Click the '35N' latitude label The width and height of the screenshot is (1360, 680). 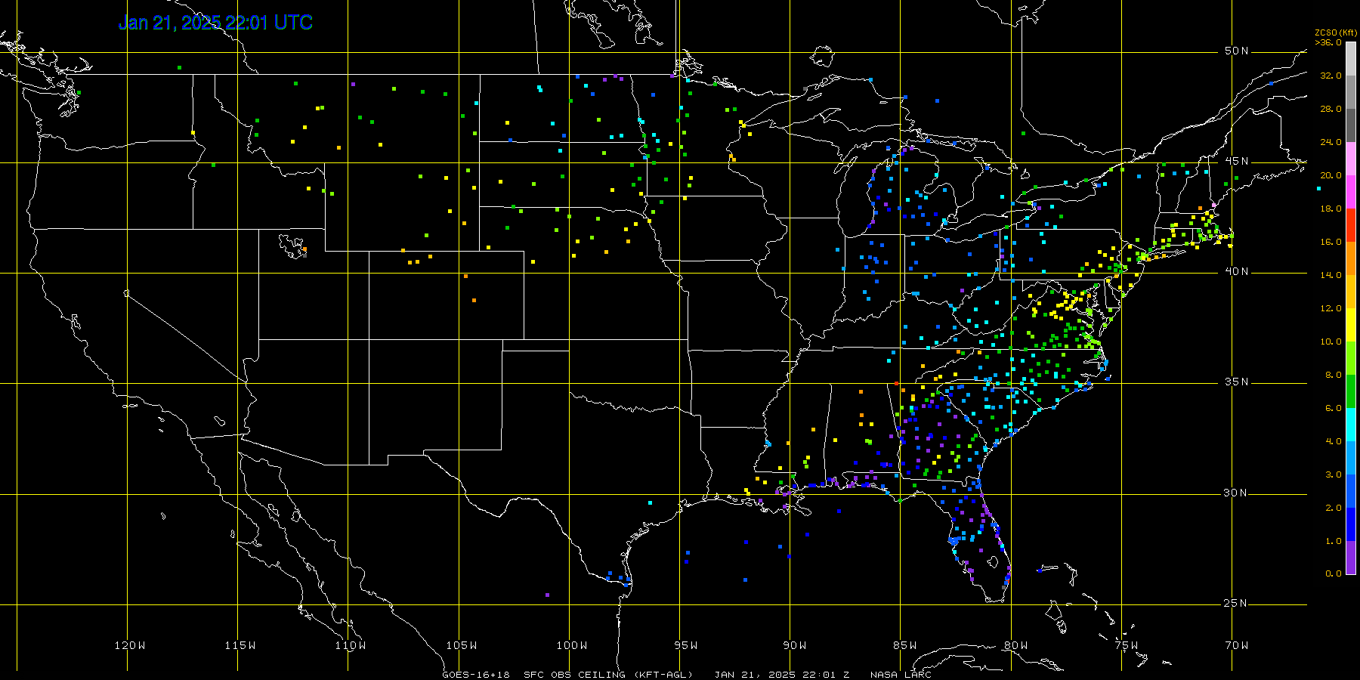point(1237,382)
